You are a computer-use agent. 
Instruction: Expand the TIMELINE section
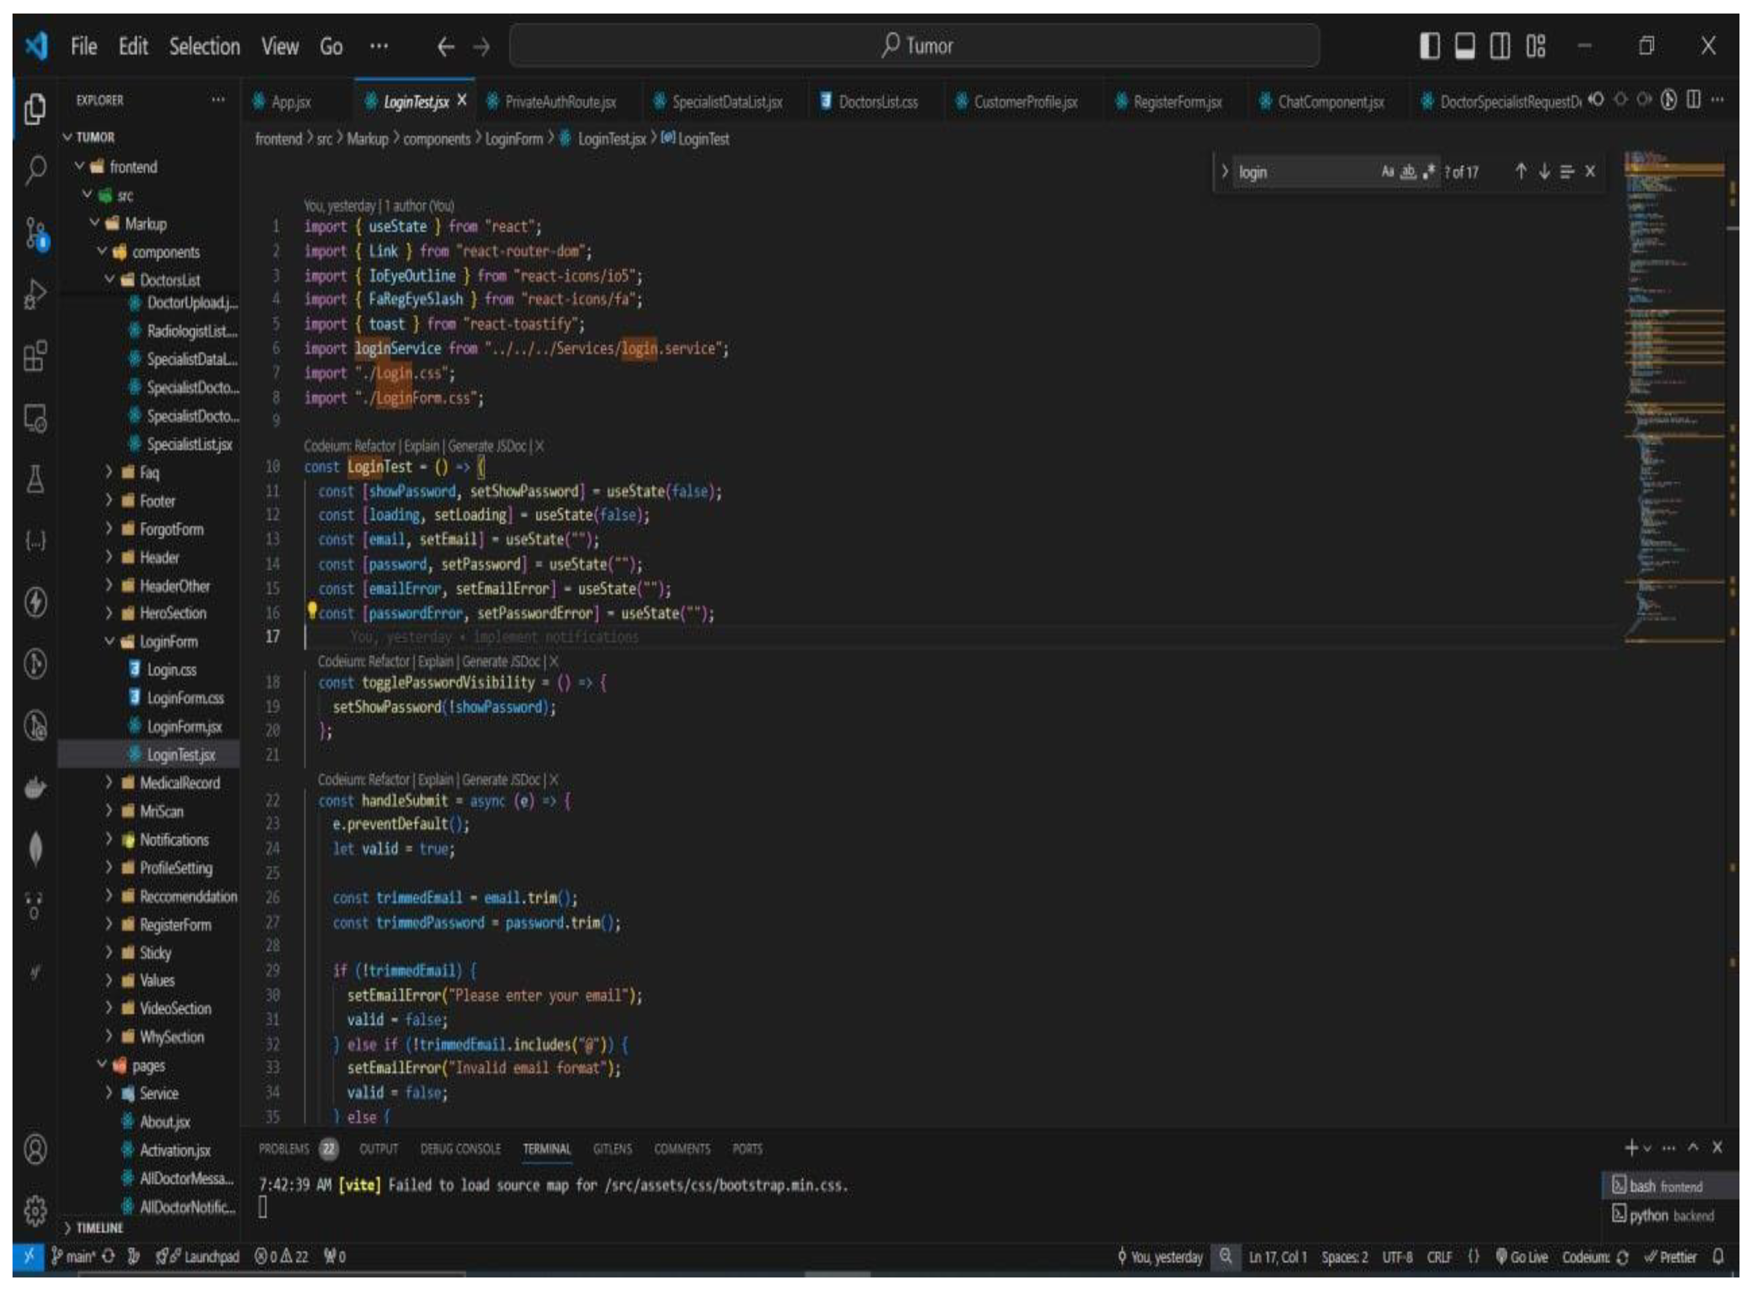coord(99,1228)
